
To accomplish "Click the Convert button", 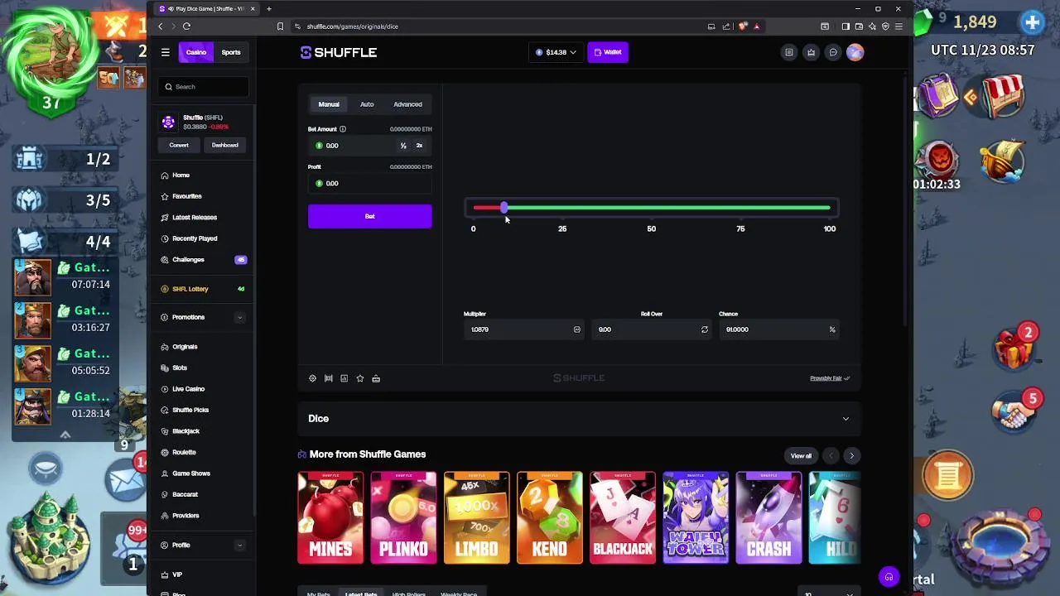I will tap(179, 146).
